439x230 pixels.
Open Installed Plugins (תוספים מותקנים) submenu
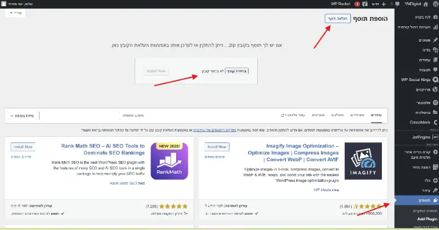click(425, 211)
